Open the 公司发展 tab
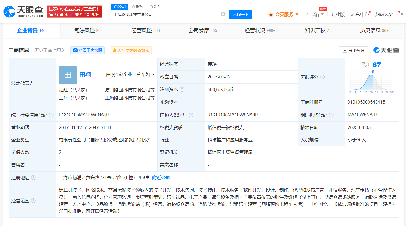 (x=203, y=30)
